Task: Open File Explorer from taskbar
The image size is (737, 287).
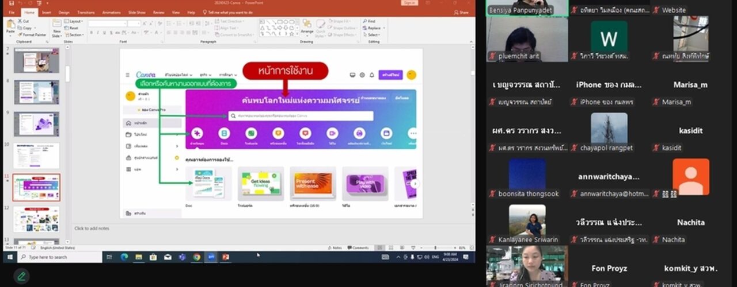Action: [138, 257]
